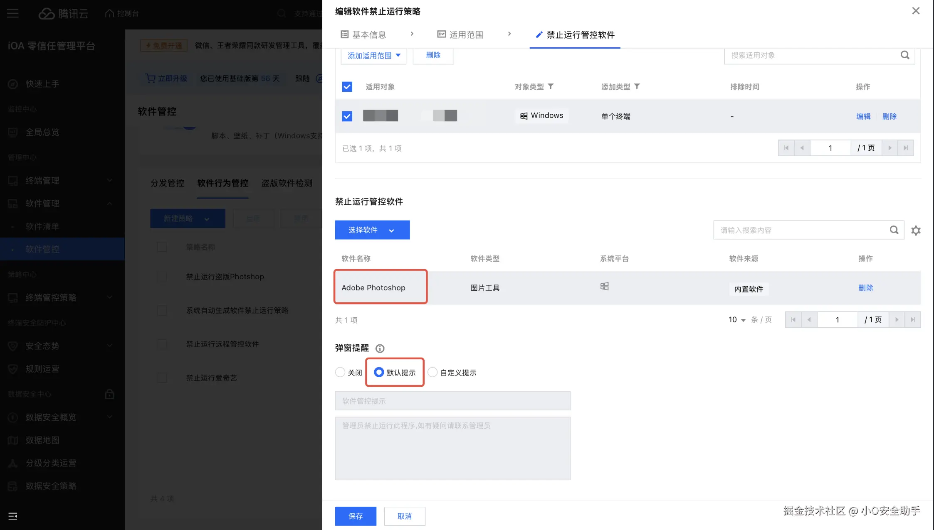Select the 自定义提示 radio button
934x530 pixels.
pyautogui.click(x=432, y=372)
